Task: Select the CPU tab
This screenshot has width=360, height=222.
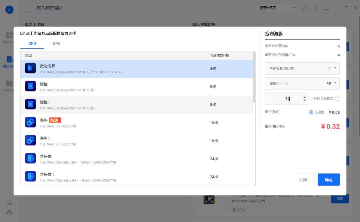Action: click(x=32, y=43)
